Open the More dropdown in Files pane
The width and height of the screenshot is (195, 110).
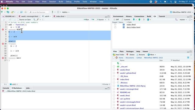[152, 55]
